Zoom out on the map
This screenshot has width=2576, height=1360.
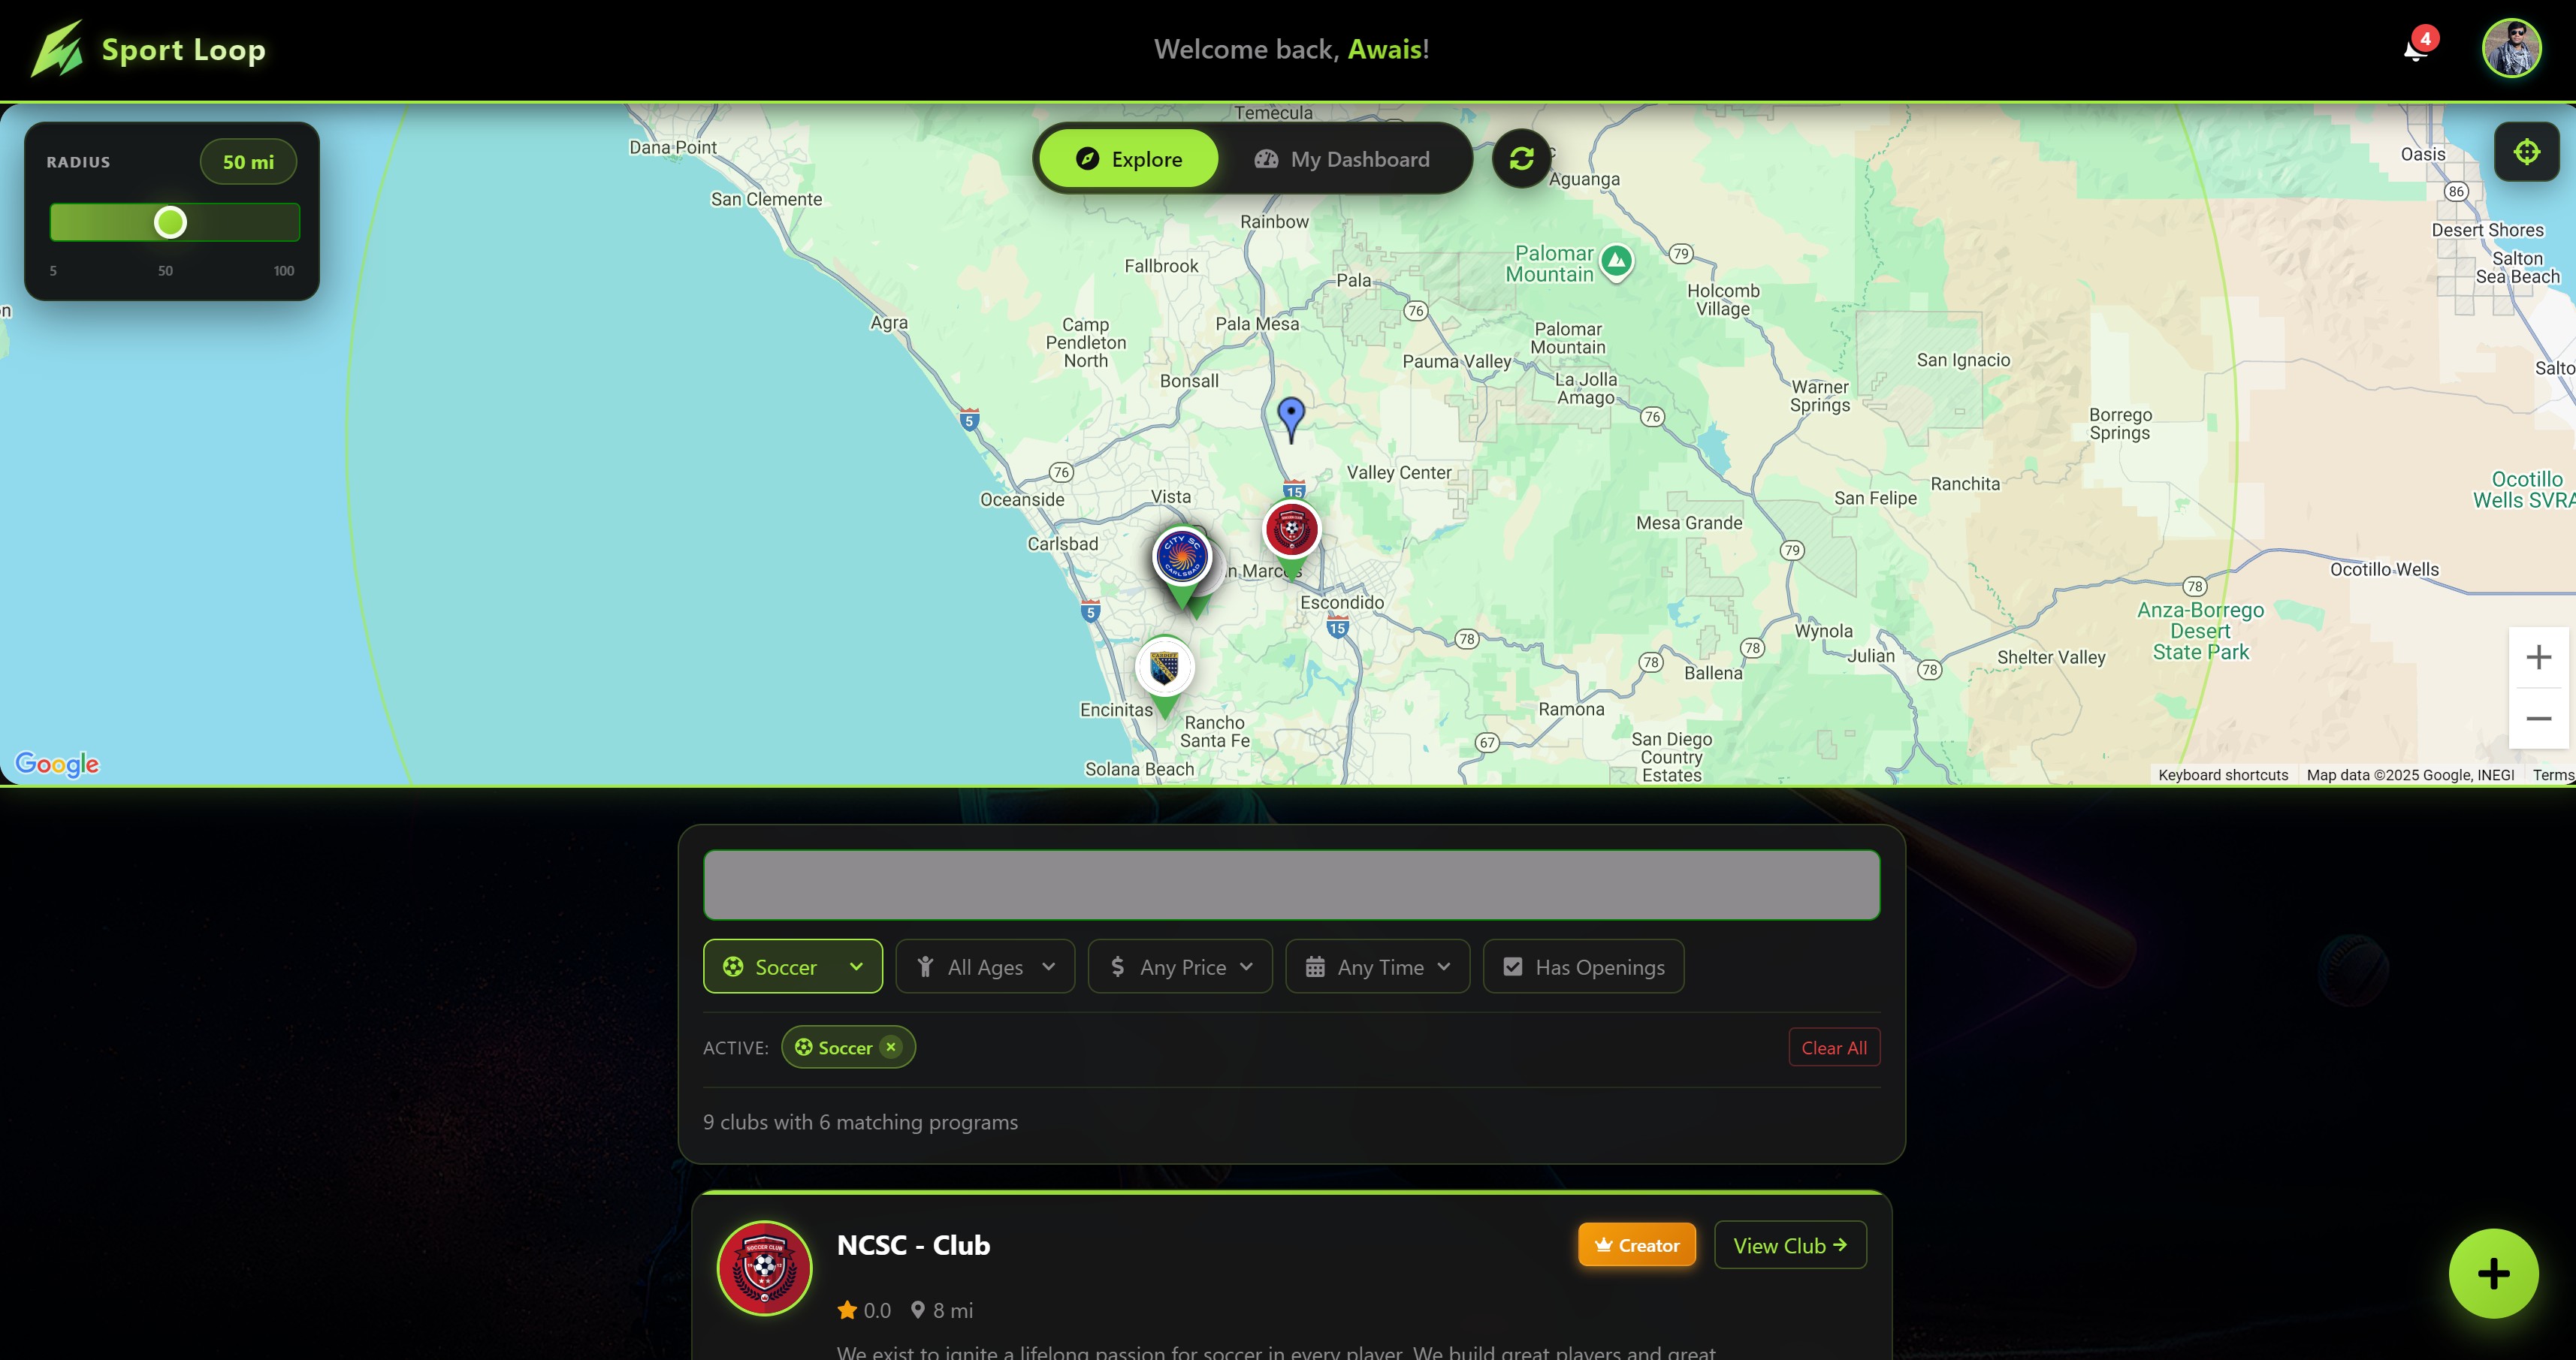(2538, 718)
